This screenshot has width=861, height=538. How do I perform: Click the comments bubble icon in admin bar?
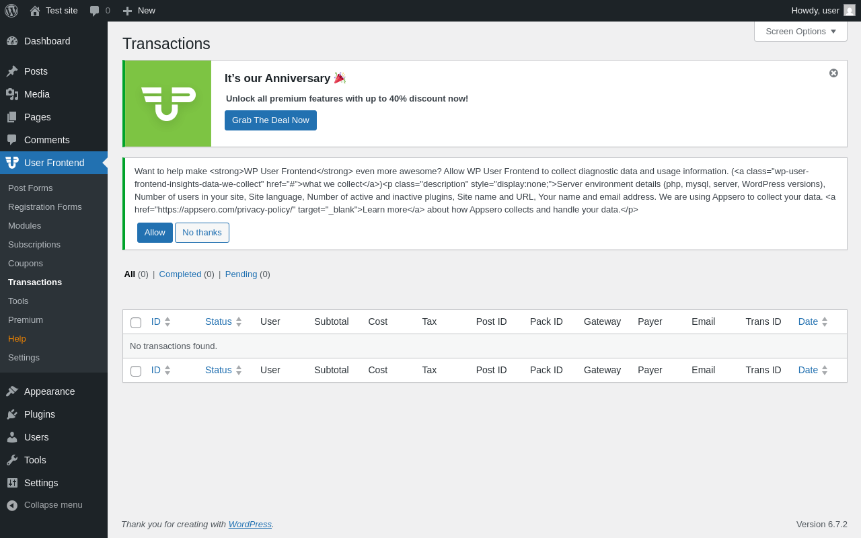pos(94,11)
